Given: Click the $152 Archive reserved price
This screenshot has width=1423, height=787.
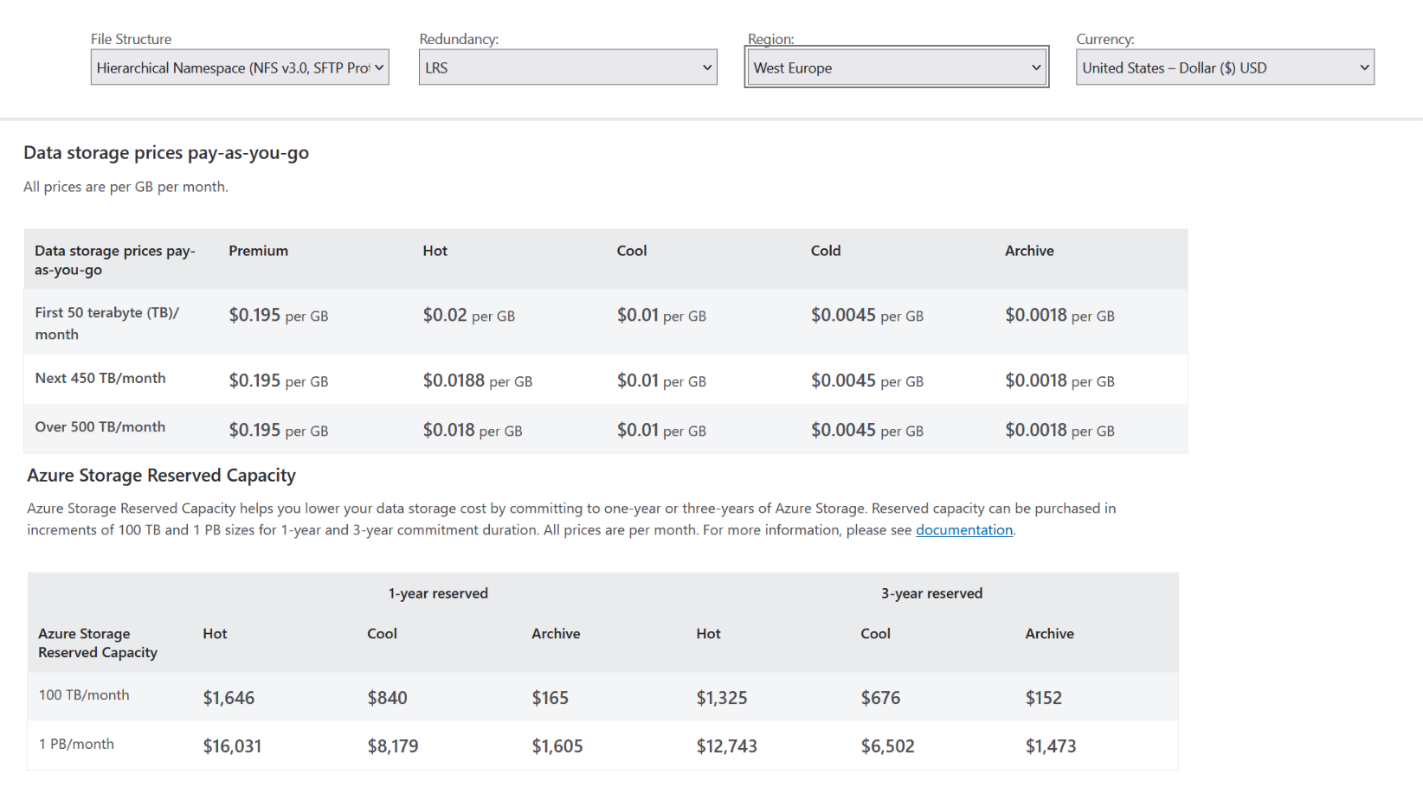Looking at the screenshot, I should point(1043,698).
